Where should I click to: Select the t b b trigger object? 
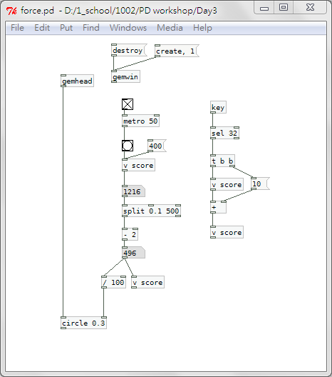(222, 161)
